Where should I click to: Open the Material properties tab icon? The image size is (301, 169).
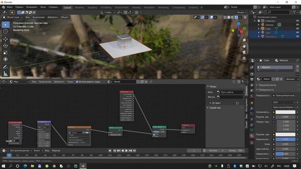point(252,136)
